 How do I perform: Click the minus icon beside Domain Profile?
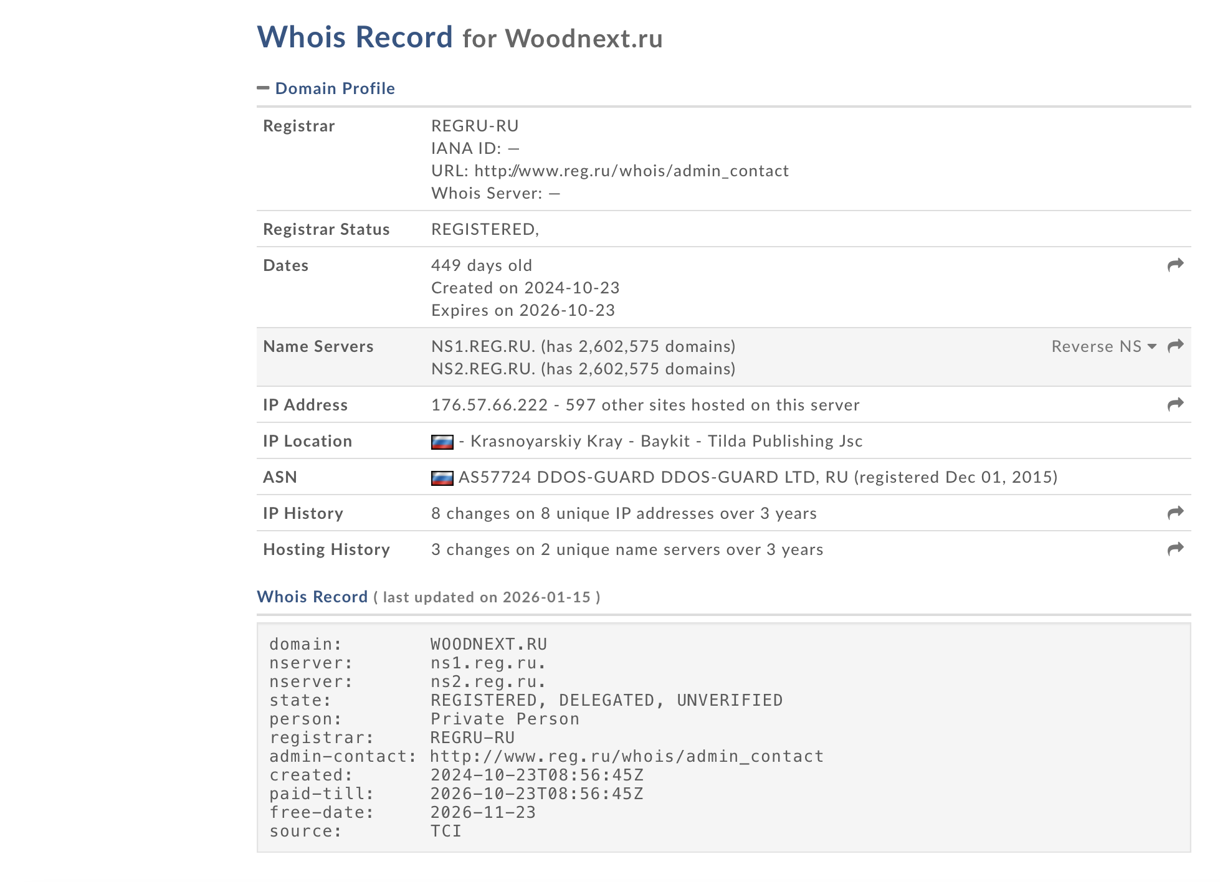(x=263, y=88)
